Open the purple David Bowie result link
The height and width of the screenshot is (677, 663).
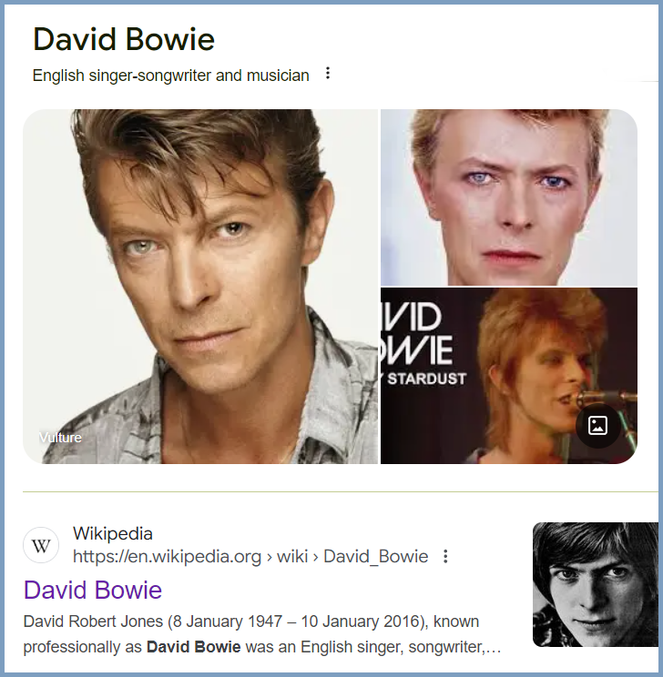[93, 590]
